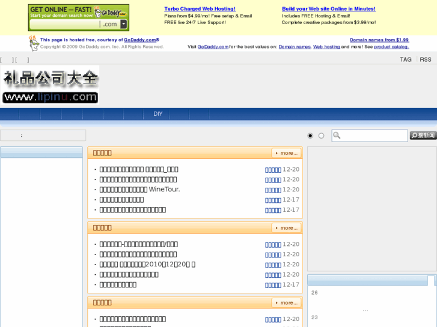Image resolution: width=437 pixels, height=327 pixels.
Task: Click the GoDaddy mascot icon beside the hosted-free notice
Action: point(34,43)
